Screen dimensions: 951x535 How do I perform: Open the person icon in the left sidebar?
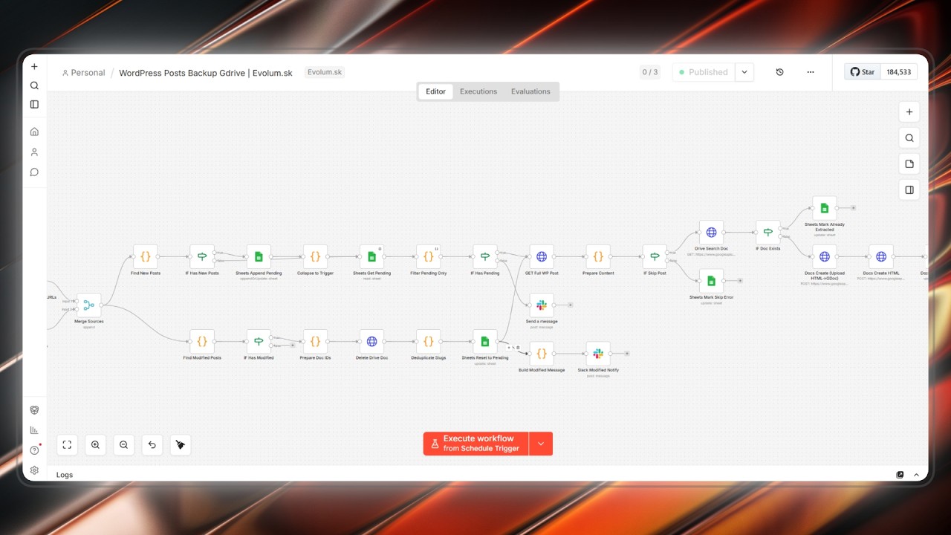34,152
